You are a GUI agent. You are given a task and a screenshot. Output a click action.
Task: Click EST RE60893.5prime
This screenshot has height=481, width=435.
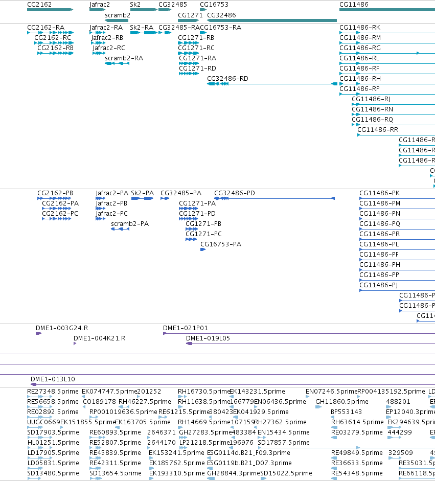point(115,432)
